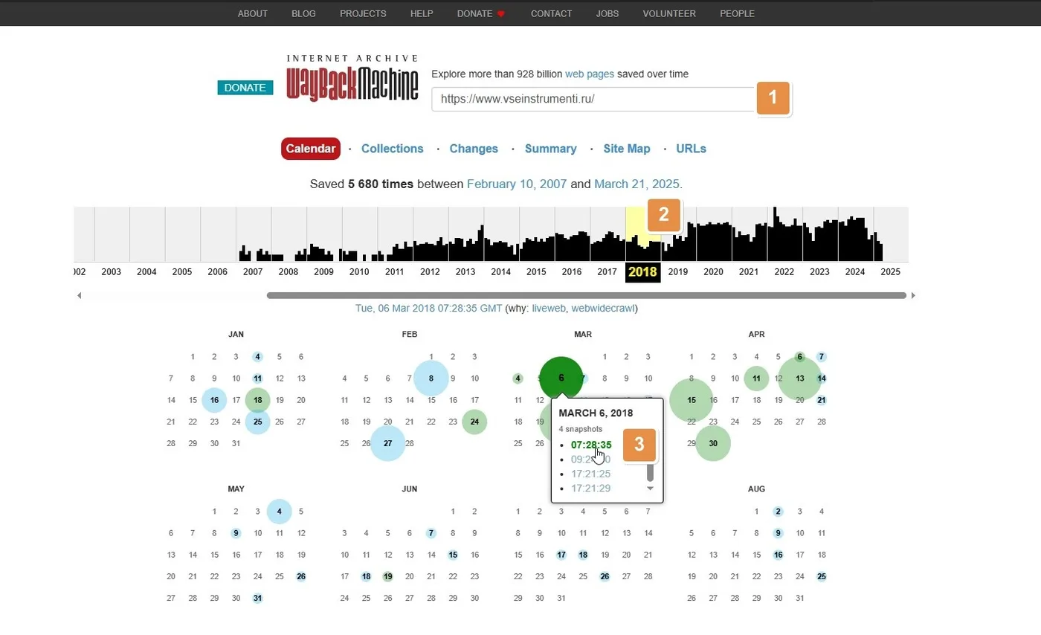The width and height of the screenshot is (1041, 635).
Task: Select the March 4 capture day
Action: click(x=518, y=378)
